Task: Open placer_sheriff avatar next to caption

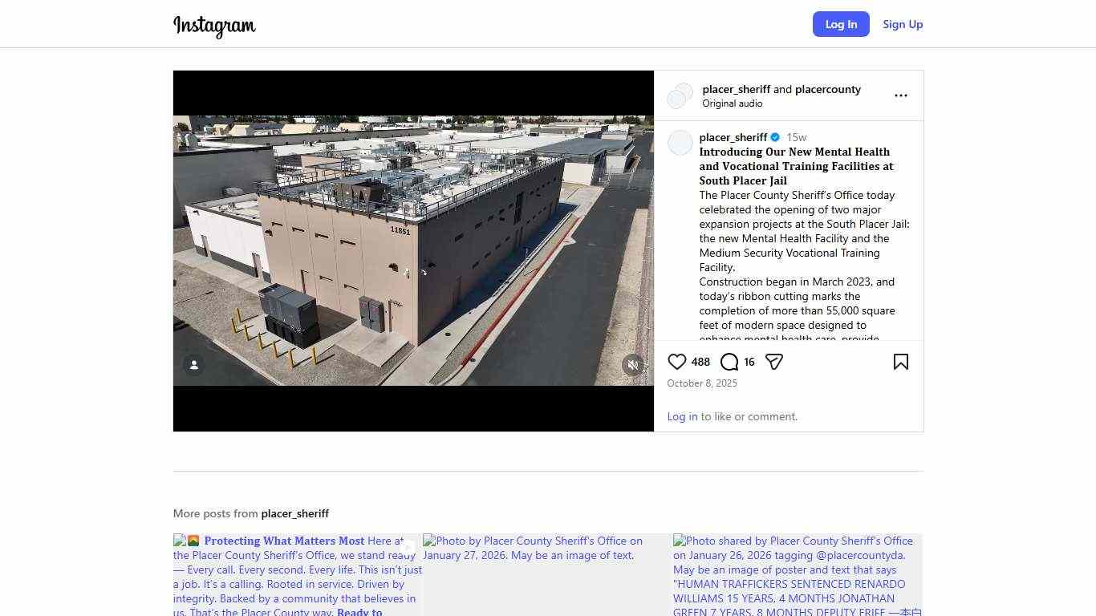Action: click(680, 143)
